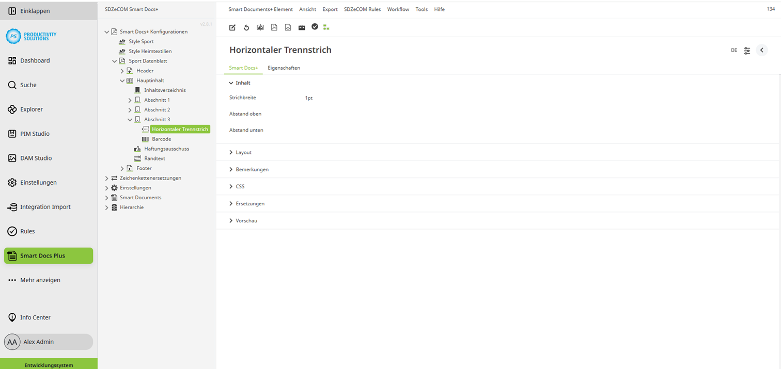Switch to the Eigenschaften tab
Image resolution: width=781 pixels, height=369 pixels.
coord(284,68)
